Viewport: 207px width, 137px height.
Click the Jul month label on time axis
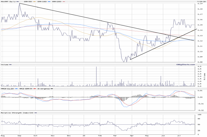pos(179,136)
